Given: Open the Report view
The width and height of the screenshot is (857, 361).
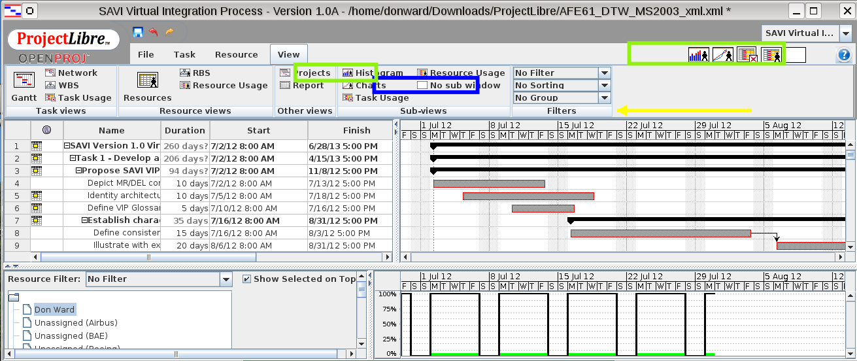Looking at the screenshot, I should 301,85.
